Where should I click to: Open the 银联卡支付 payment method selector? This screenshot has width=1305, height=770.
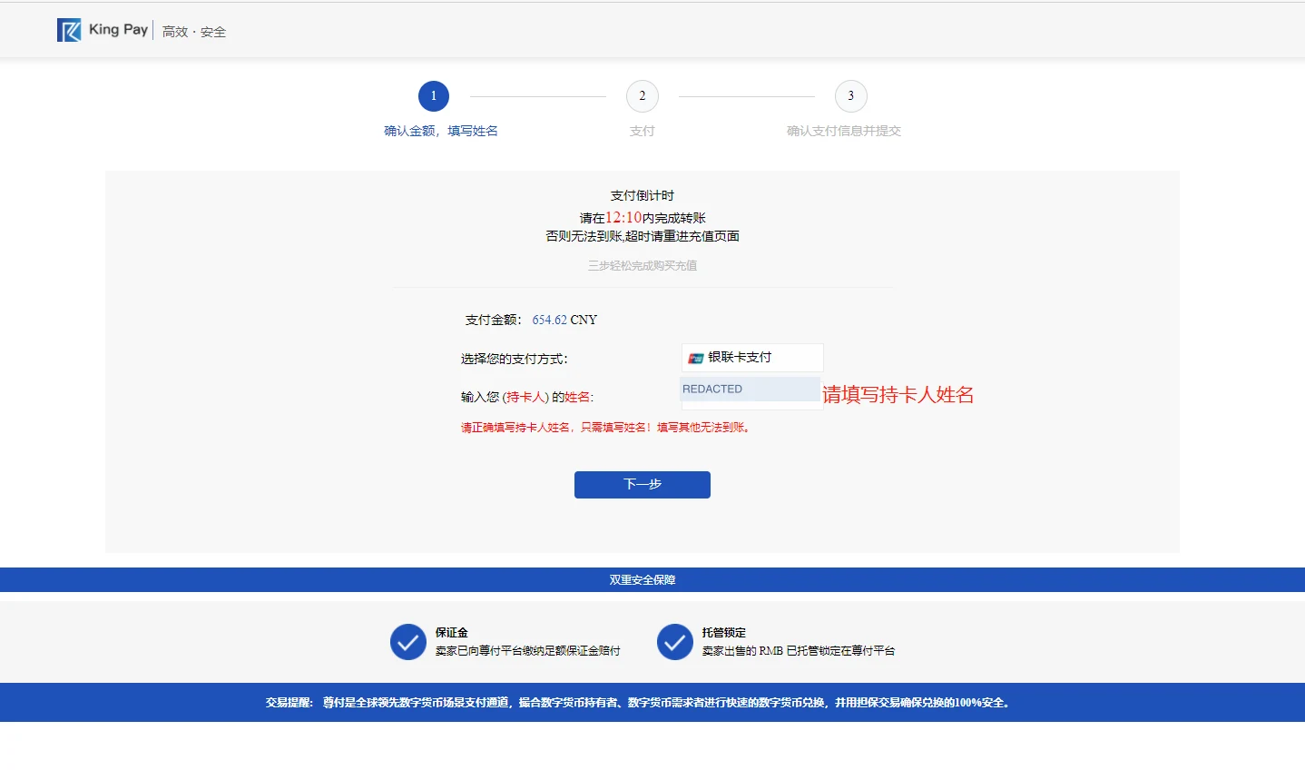click(x=752, y=358)
